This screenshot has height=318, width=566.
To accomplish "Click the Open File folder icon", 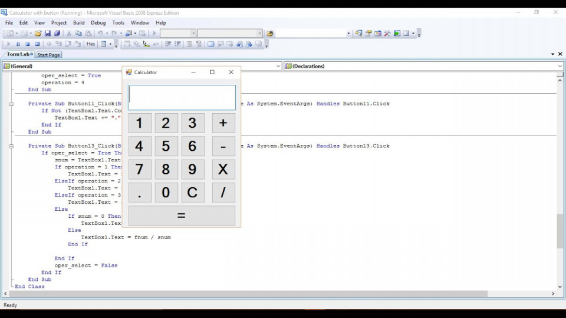I will pyautogui.click(x=38, y=34).
